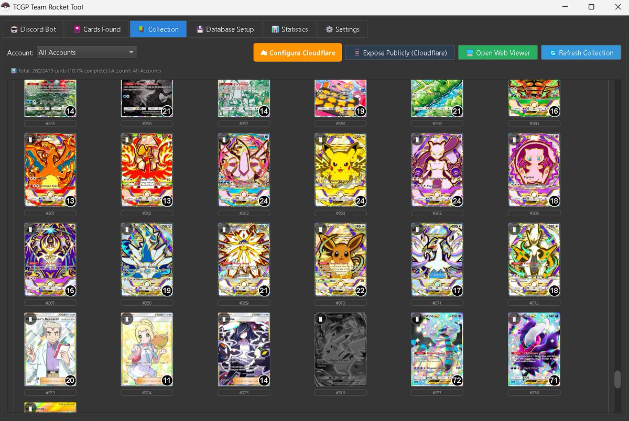Click the count badge 11 on card #374
The height and width of the screenshot is (421, 629).
[167, 381]
